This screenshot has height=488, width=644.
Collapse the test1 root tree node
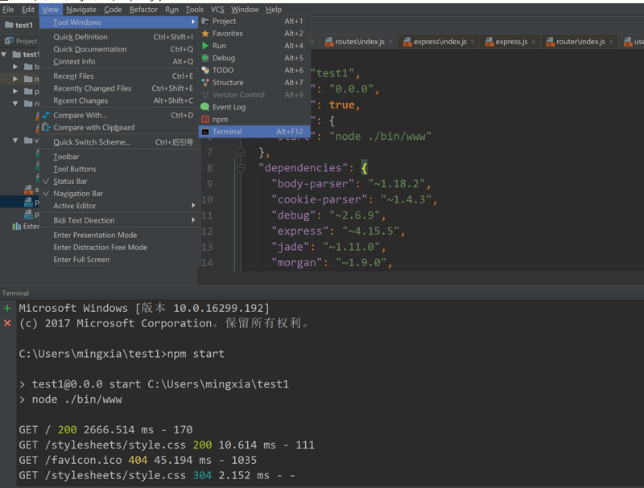point(4,54)
